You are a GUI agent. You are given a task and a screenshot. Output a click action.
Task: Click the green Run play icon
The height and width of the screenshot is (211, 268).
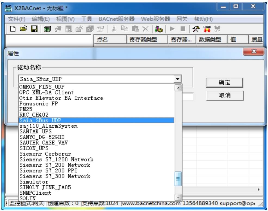pos(172,29)
